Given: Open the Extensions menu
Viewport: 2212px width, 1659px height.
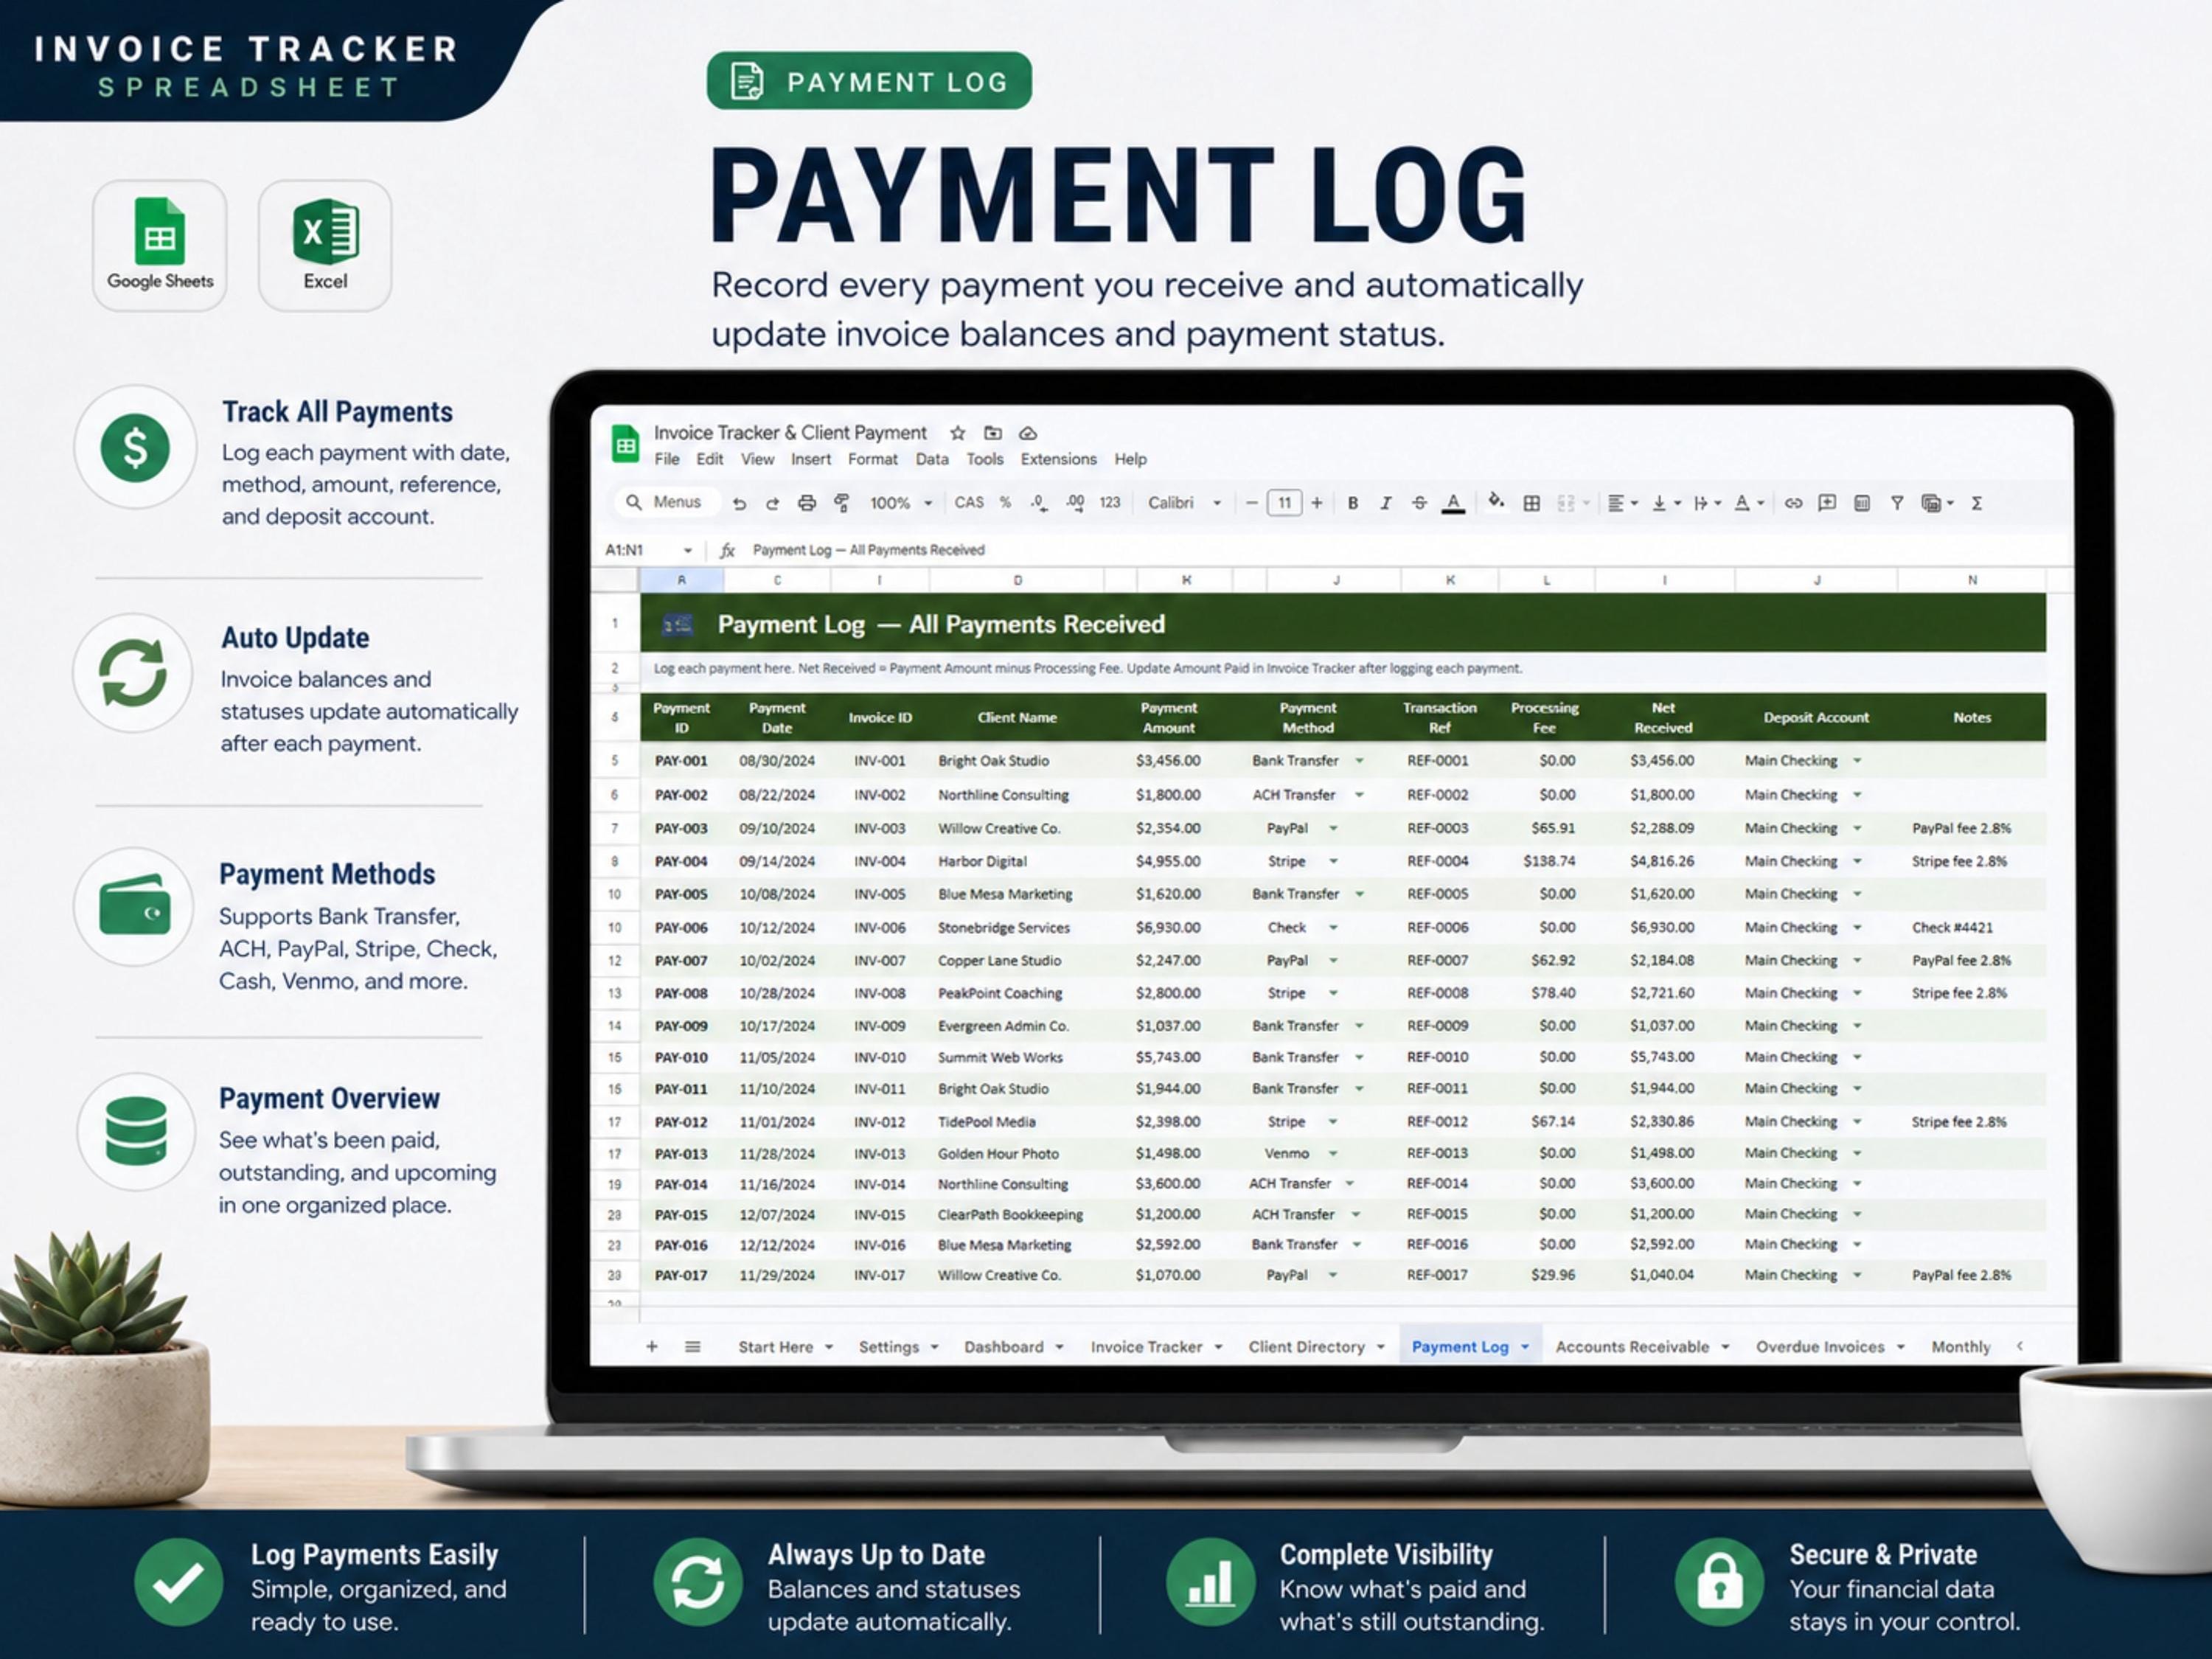Looking at the screenshot, I should (1058, 459).
